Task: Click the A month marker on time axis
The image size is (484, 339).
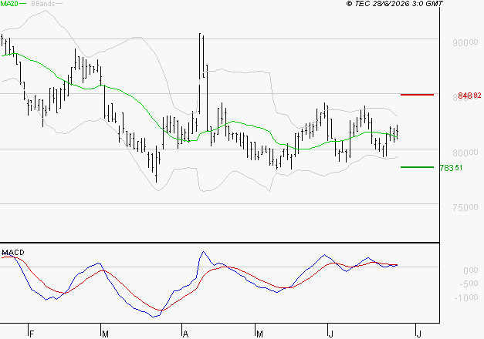Action: pos(185,334)
